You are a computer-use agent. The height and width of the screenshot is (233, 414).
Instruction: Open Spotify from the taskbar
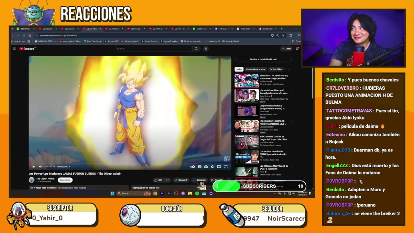[197, 194]
